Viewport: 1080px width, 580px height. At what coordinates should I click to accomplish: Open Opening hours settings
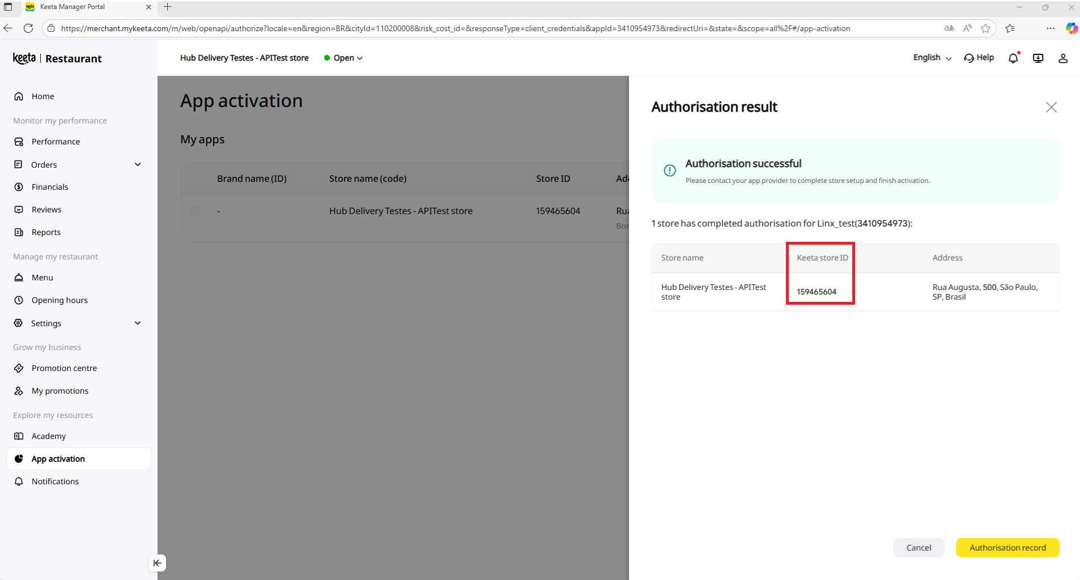point(79,300)
